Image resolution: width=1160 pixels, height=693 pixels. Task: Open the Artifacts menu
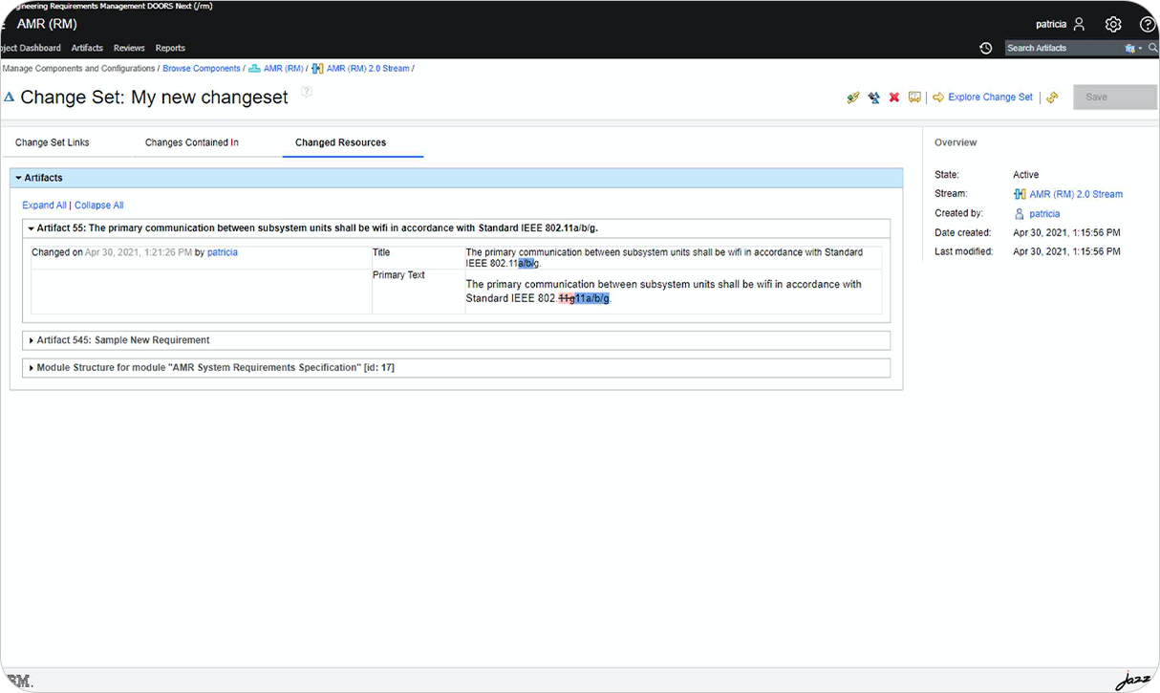[x=87, y=48]
